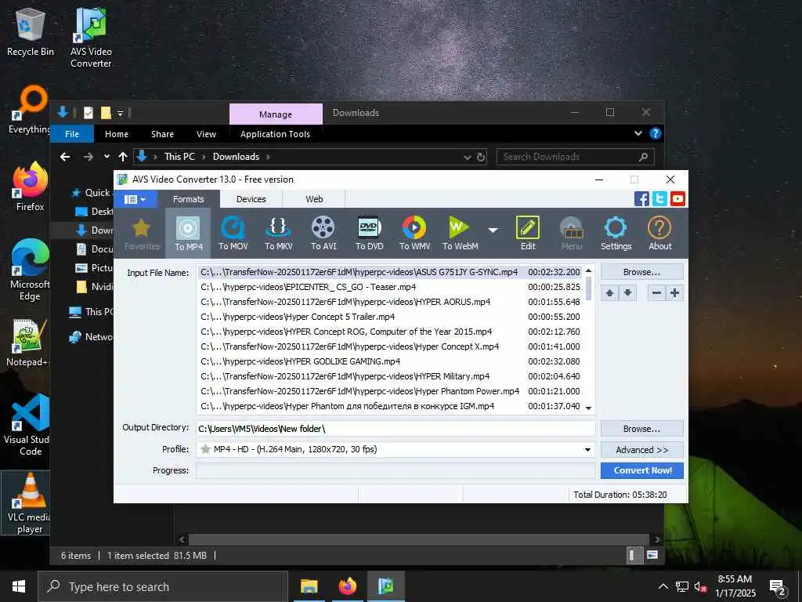This screenshot has width=802, height=602.
Task: Add file with the plus button
Action: [x=674, y=293]
